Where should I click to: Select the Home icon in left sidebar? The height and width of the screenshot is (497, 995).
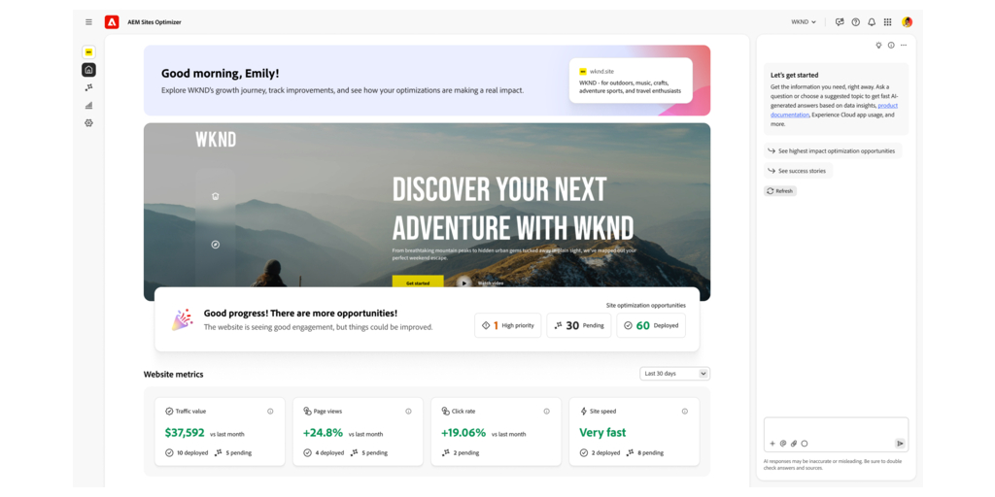88,70
